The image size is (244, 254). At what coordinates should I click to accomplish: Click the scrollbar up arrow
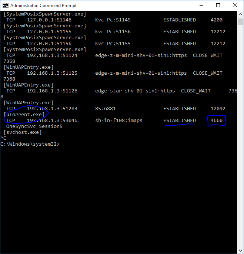(240, 14)
